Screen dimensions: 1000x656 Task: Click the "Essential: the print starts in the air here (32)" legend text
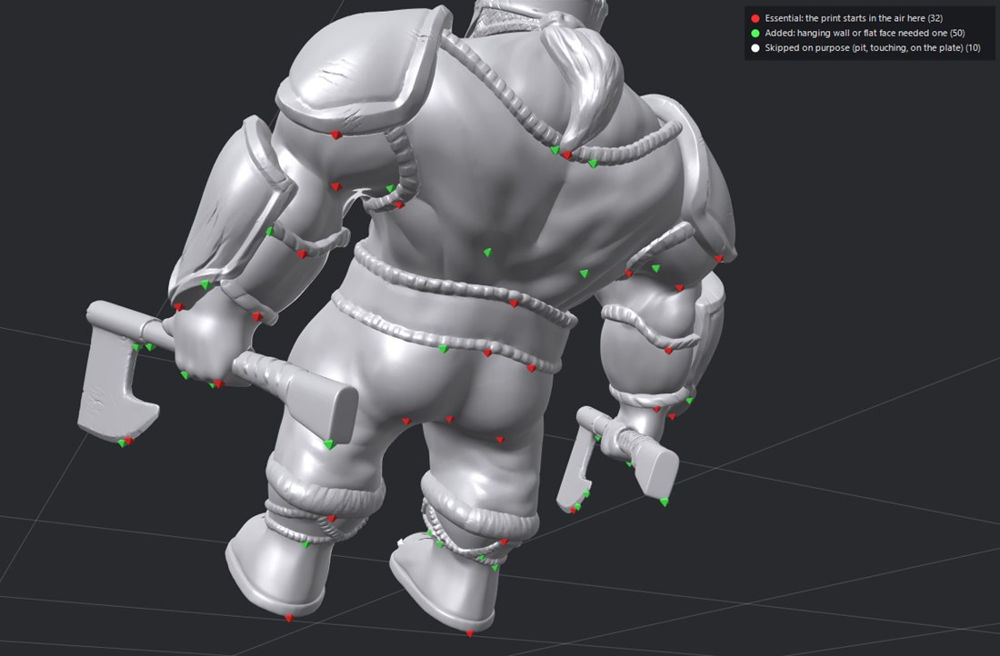tap(854, 18)
